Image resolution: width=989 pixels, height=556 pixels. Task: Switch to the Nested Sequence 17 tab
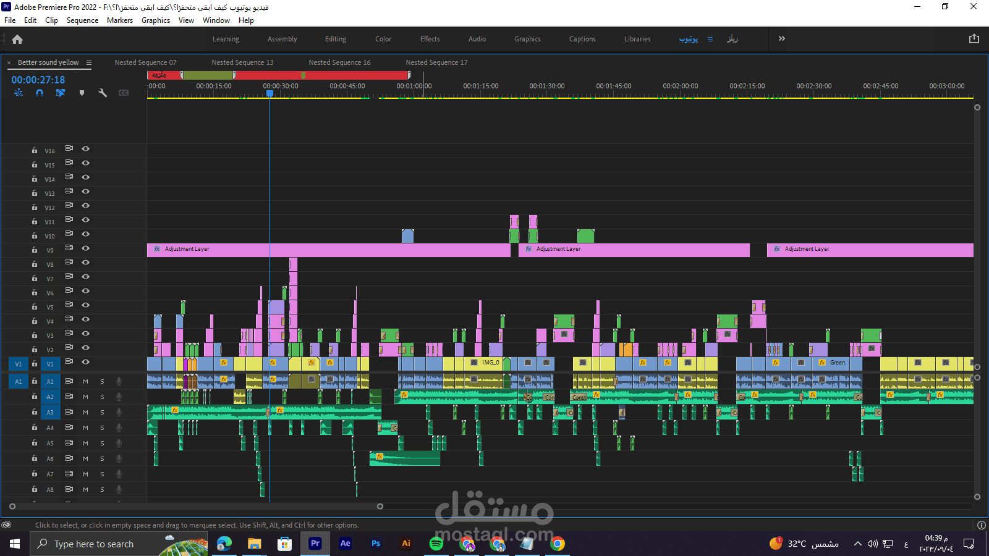tap(436, 62)
